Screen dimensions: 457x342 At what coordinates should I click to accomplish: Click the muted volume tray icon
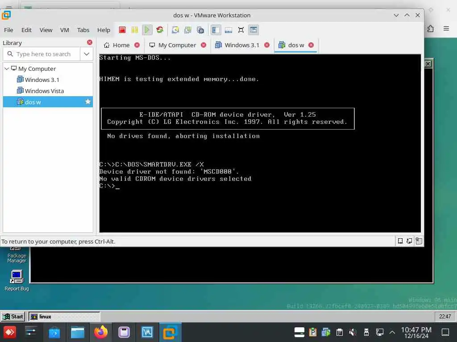(353, 332)
